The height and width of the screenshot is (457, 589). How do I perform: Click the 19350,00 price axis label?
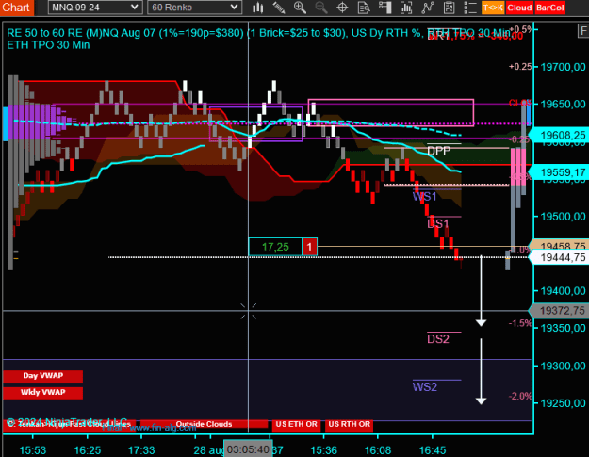563,328
